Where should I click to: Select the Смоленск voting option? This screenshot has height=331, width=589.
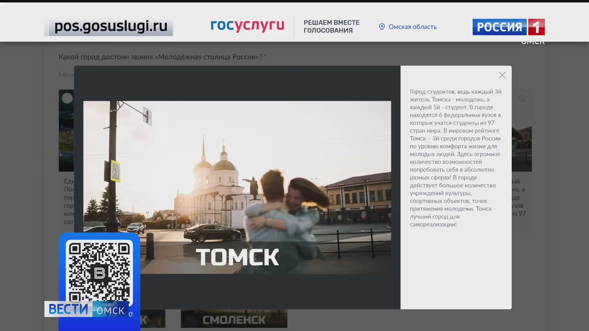tap(234, 319)
